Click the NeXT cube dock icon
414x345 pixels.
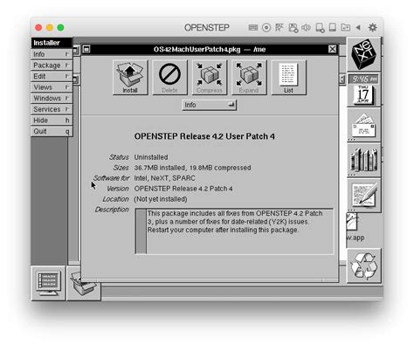tap(363, 54)
